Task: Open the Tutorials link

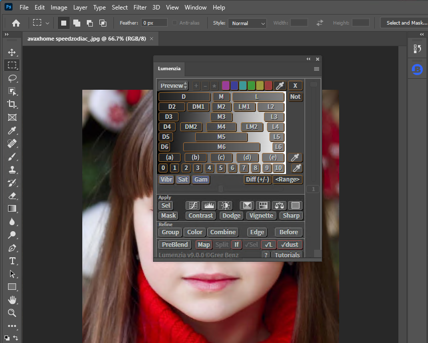Action: click(287, 255)
